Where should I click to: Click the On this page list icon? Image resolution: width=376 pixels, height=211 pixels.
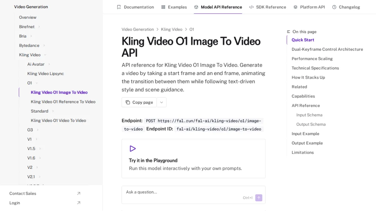[289, 32]
